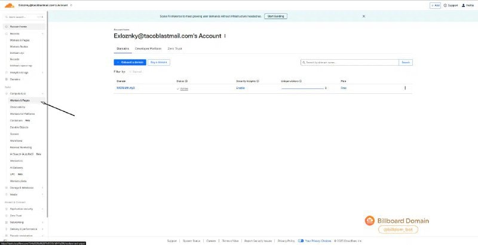Image resolution: width=478 pixels, height=245 pixels.
Task: Collapse the Recents section chevron
Action: [x=42, y=34]
